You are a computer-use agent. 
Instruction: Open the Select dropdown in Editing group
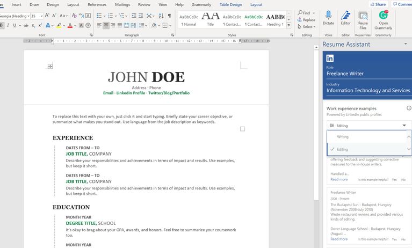pos(306,26)
